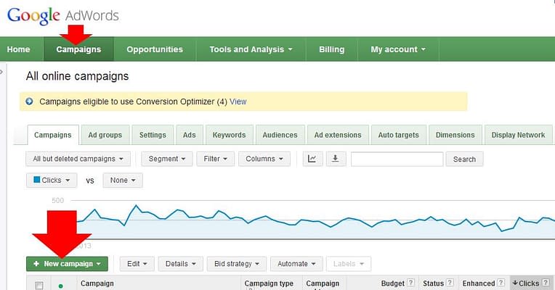Switch to the Dimensions tab
Screen dimensions: 555x290
(455, 135)
